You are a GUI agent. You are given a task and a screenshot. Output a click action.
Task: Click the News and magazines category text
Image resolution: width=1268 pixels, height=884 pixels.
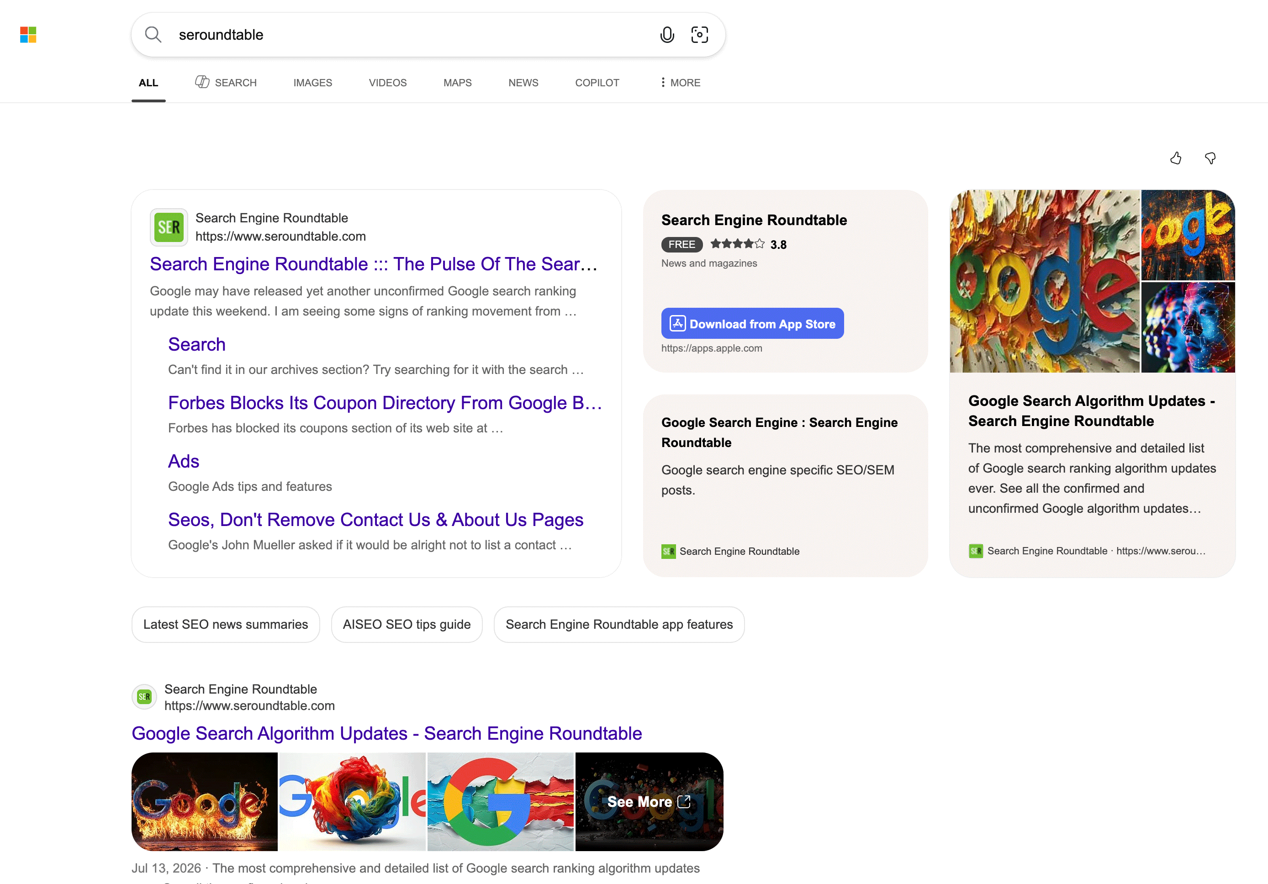pyautogui.click(x=709, y=263)
